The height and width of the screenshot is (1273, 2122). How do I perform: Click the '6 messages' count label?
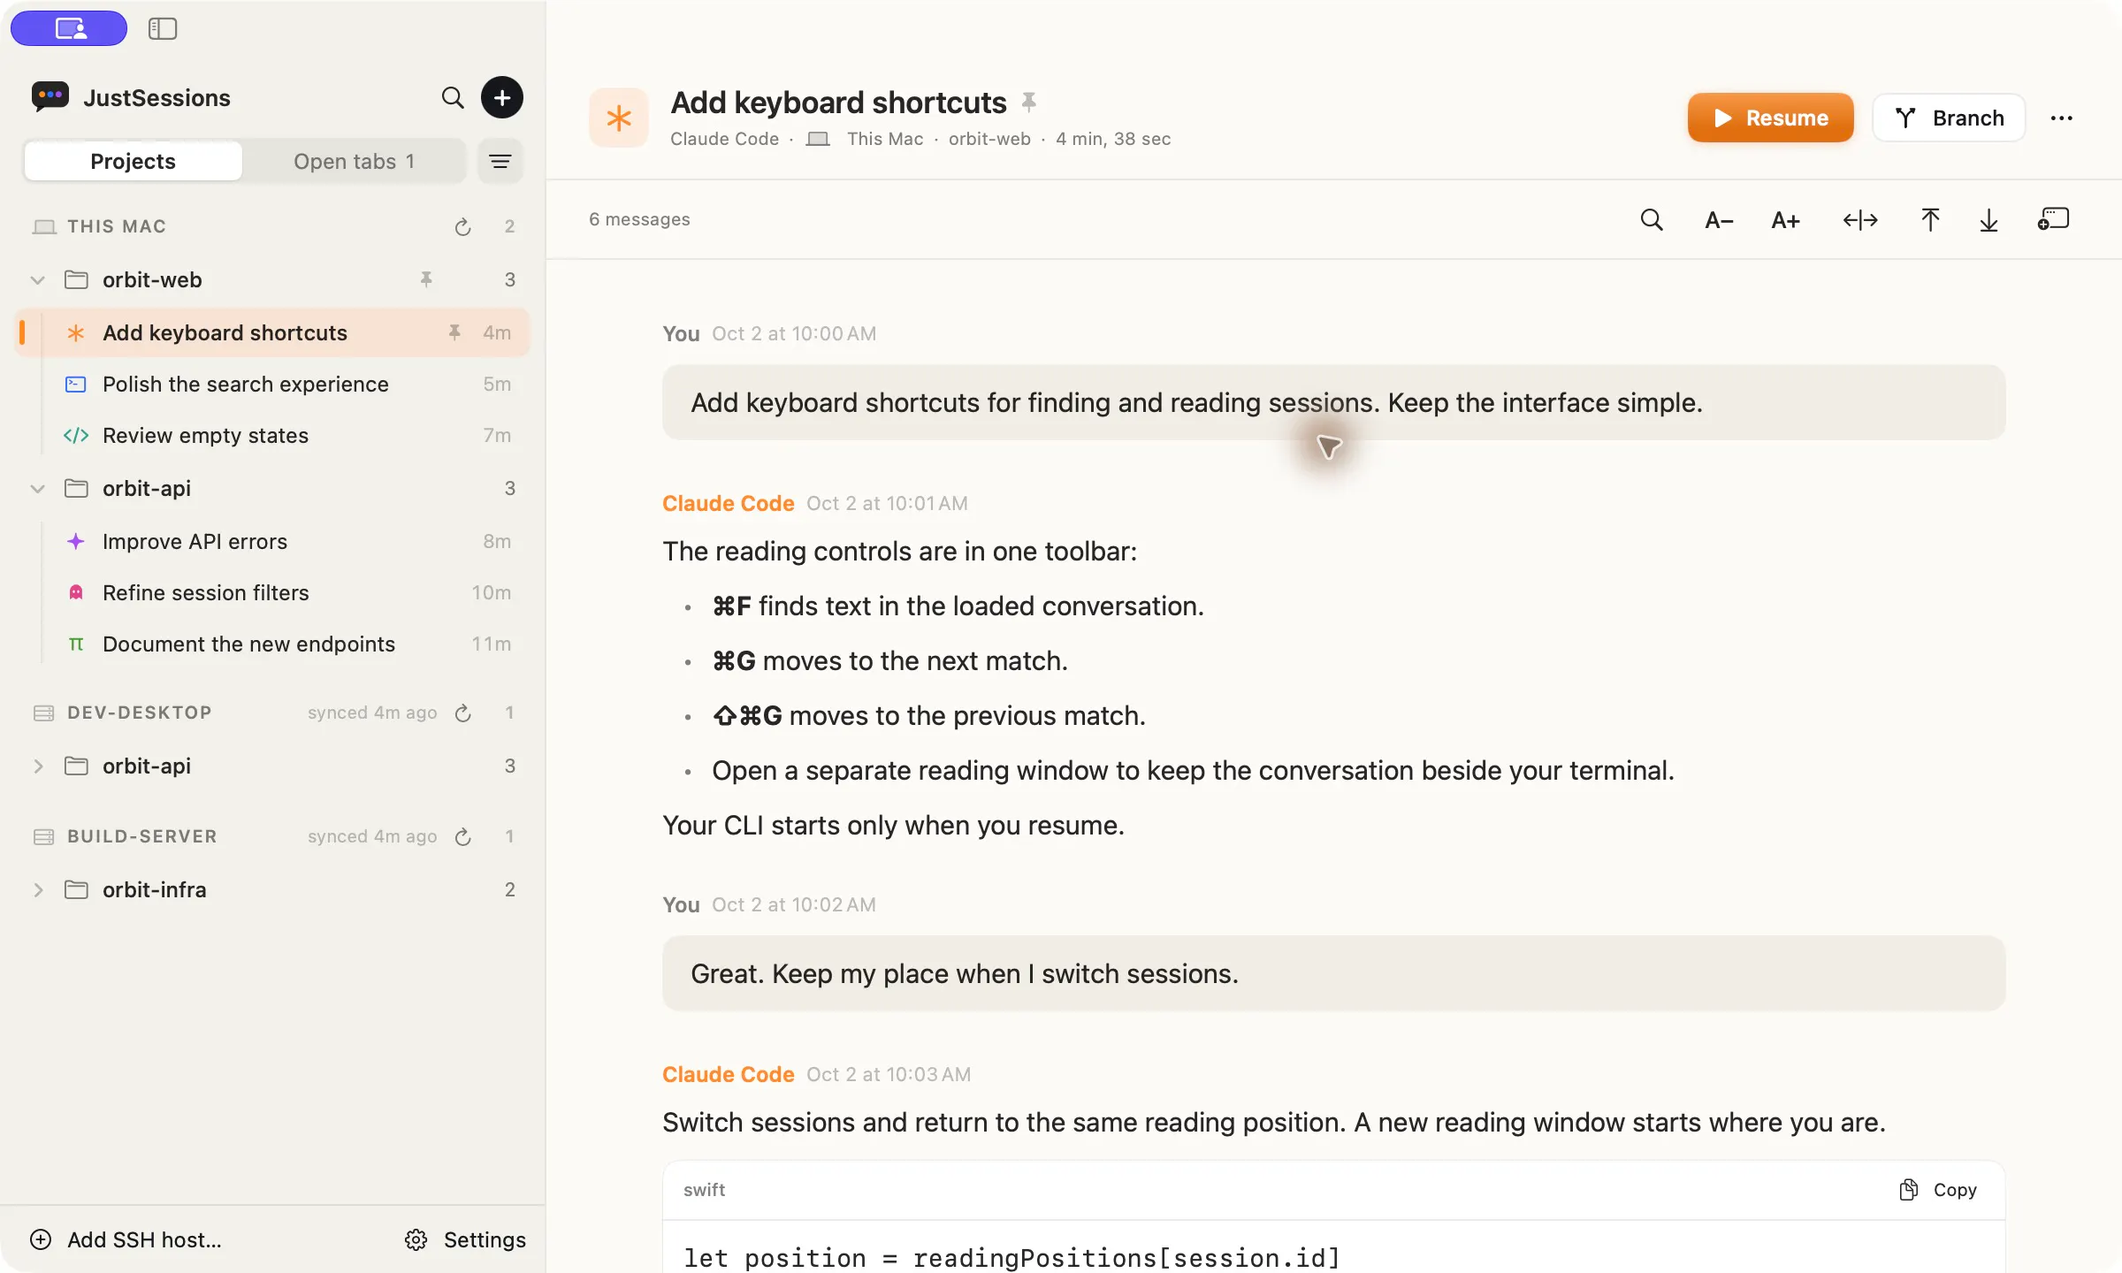639,219
